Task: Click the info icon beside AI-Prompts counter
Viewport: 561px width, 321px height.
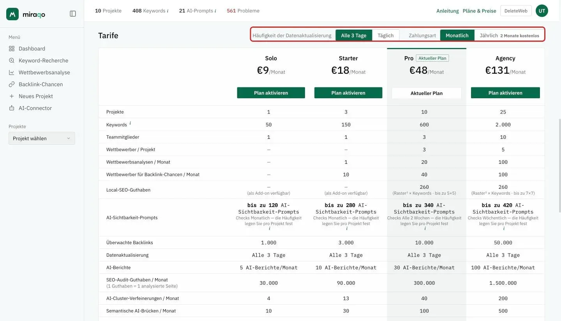Action: tap(215, 11)
